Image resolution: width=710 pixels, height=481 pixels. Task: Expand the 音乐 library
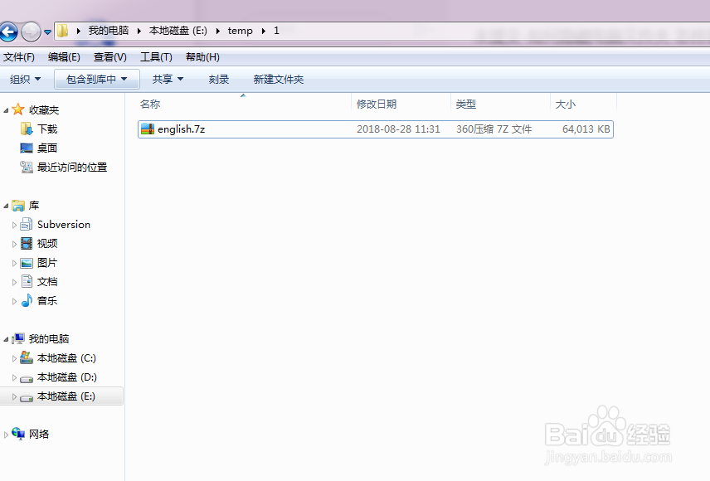pyautogui.click(x=14, y=301)
